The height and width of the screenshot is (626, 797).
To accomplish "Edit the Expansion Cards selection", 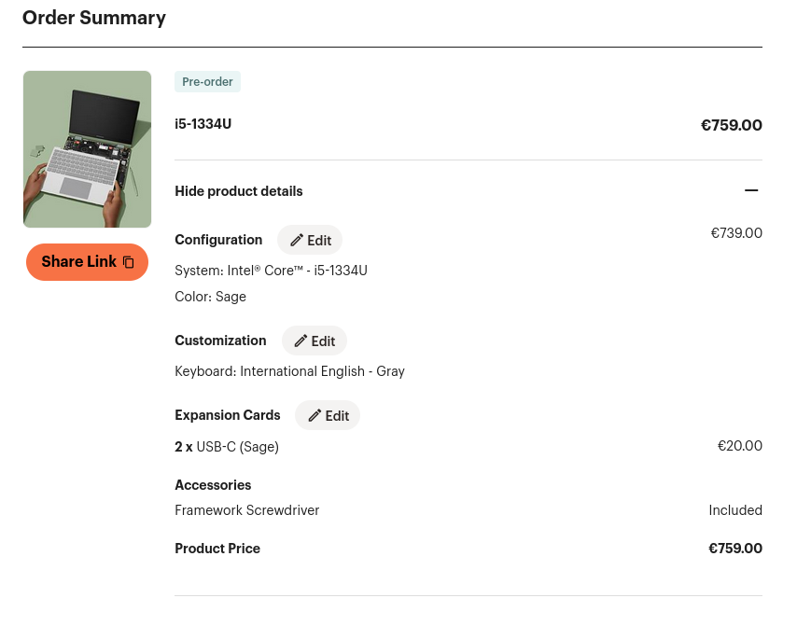I will click(328, 416).
